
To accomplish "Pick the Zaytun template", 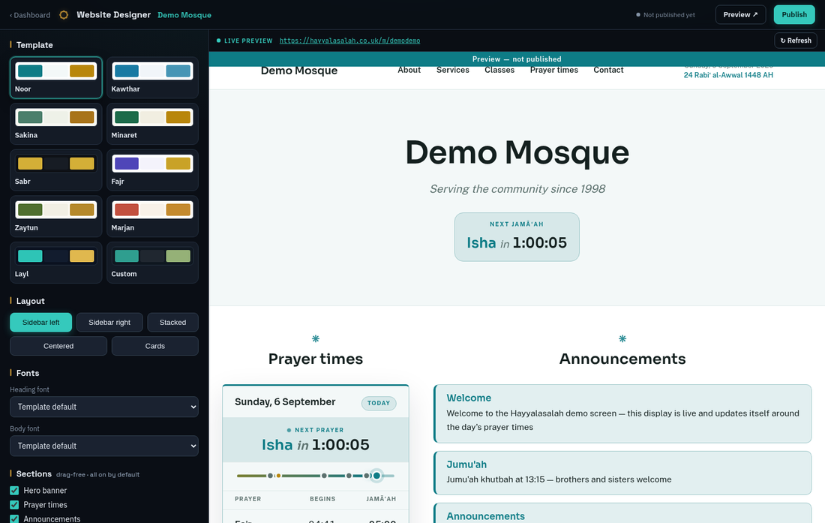I will point(55,217).
